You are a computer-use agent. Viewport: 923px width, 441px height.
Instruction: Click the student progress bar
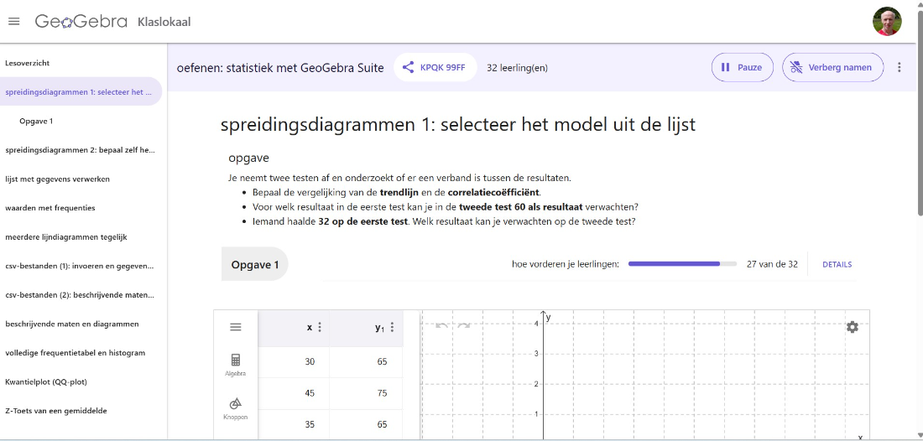pyautogui.click(x=682, y=264)
